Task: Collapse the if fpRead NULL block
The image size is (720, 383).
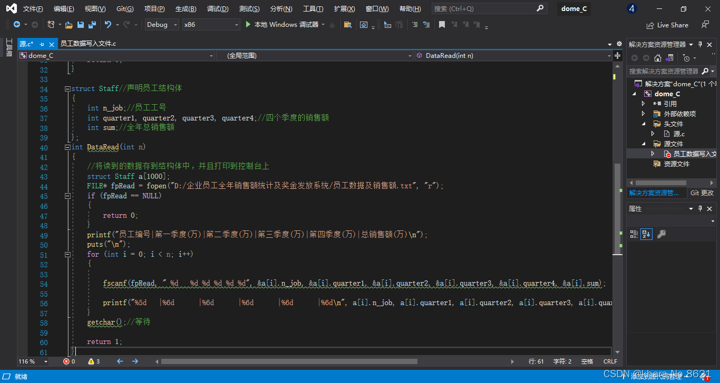Action: click(x=67, y=196)
